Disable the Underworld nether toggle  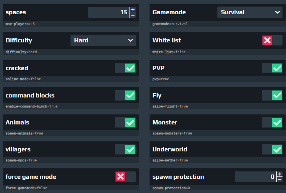click(x=272, y=149)
